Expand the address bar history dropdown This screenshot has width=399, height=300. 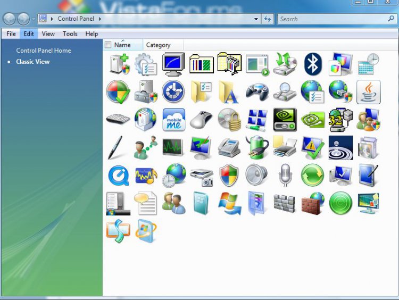256,19
